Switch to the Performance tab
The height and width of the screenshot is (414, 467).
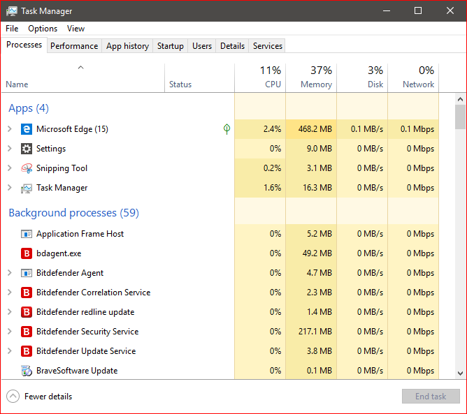tap(74, 46)
